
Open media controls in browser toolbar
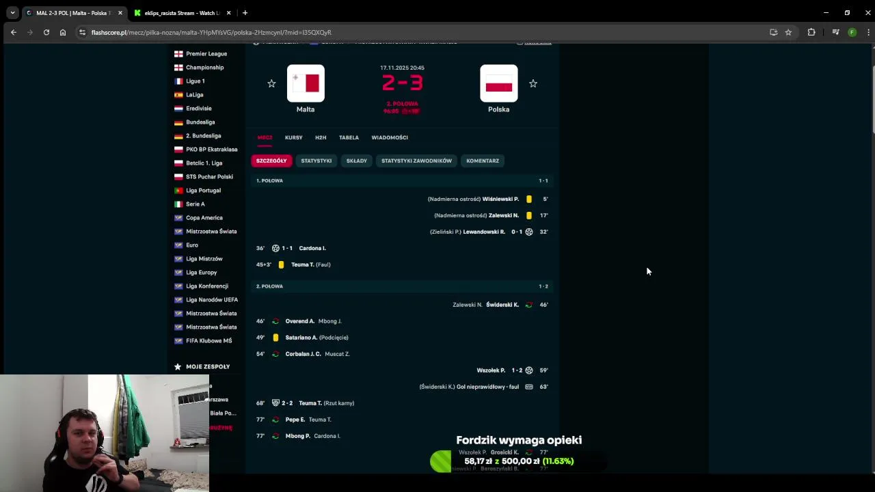click(x=835, y=32)
